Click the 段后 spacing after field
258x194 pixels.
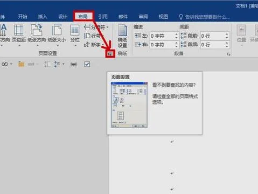click(213, 44)
